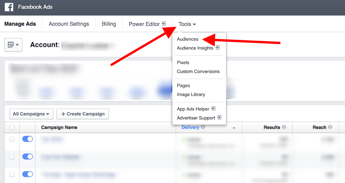Click the Facebook Ads title text
Image resolution: width=345 pixels, height=183 pixels.
click(x=35, y=7)
